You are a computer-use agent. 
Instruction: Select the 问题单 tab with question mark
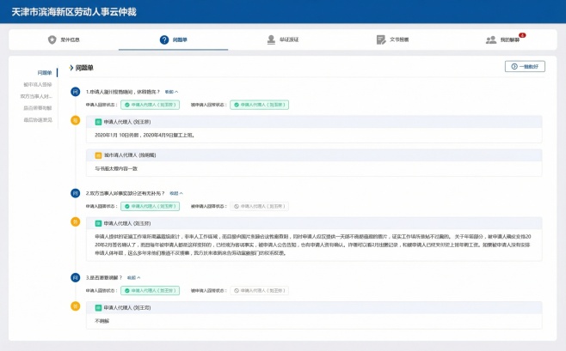click(173, 39)
